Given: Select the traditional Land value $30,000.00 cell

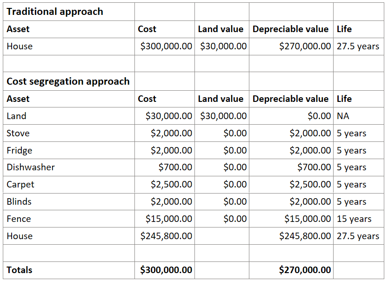Looking at the screenshot, I should tap(222, 47).
